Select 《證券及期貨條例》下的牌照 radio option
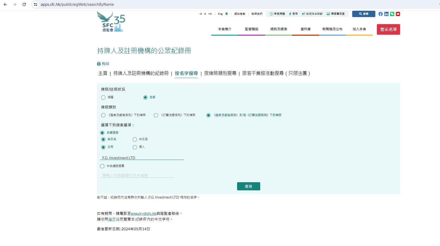 tap(103, 115)
